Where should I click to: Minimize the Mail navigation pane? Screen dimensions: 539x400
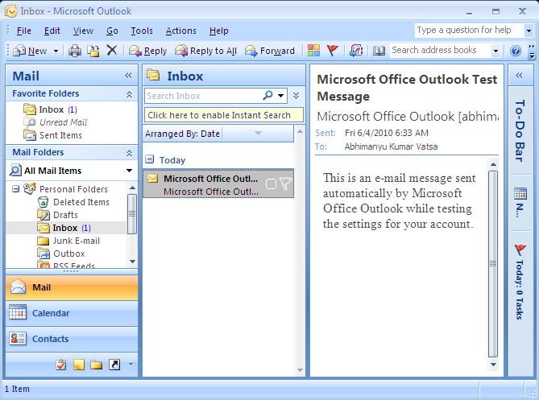click(x=128, y=75)
